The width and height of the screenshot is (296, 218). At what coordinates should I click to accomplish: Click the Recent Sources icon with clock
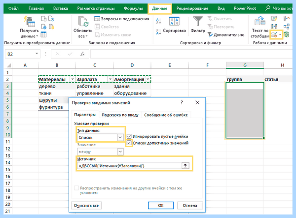tap(51, 19)
